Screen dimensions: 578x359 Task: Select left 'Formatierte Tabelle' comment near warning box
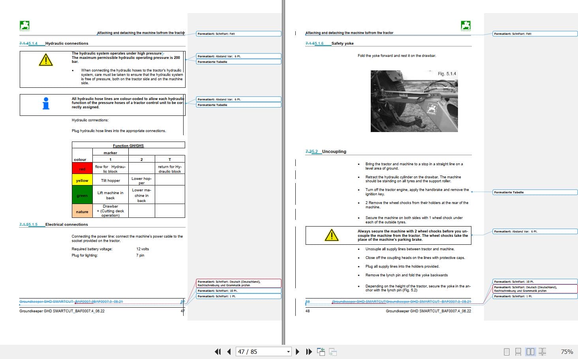click(239, 62)
